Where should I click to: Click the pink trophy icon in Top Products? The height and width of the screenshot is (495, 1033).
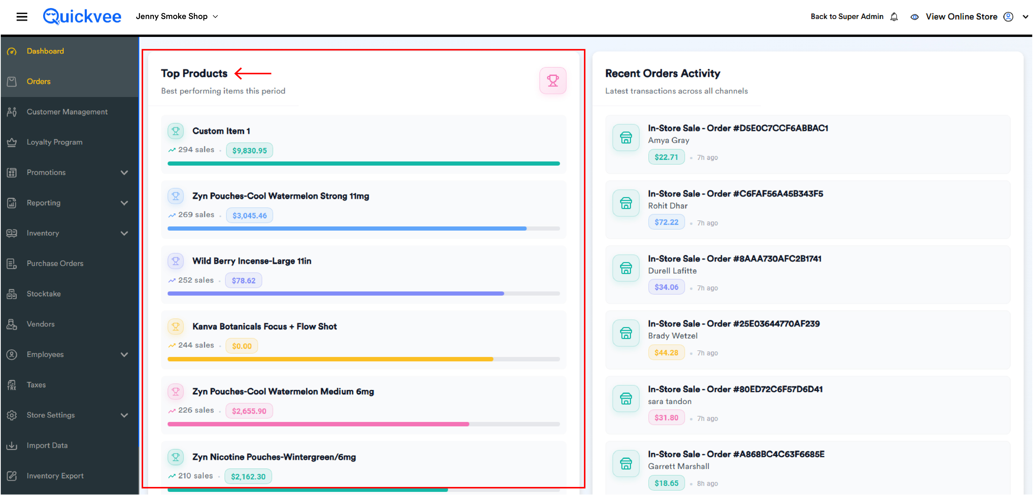(552, 81)
